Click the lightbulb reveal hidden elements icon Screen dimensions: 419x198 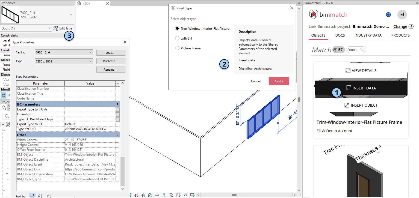point(164,195)
